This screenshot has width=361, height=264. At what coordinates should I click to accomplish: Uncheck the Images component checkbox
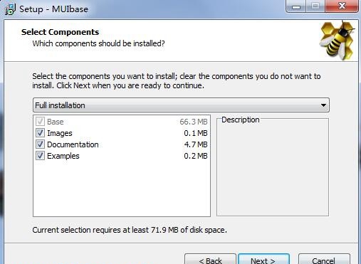tap(40, 133)
